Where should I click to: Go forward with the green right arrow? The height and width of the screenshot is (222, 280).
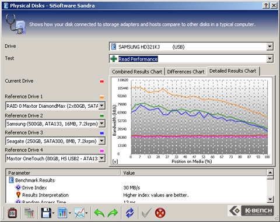tap(113, 213)
